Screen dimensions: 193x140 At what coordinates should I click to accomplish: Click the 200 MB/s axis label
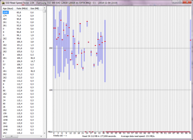click(51, 48)
